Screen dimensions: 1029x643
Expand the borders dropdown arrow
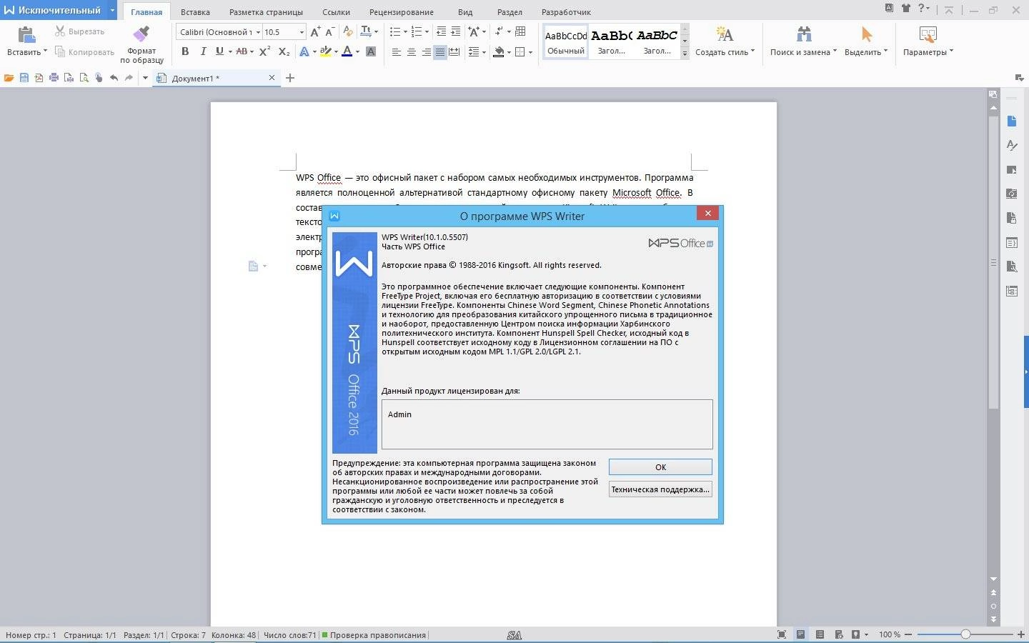point(530,52)
